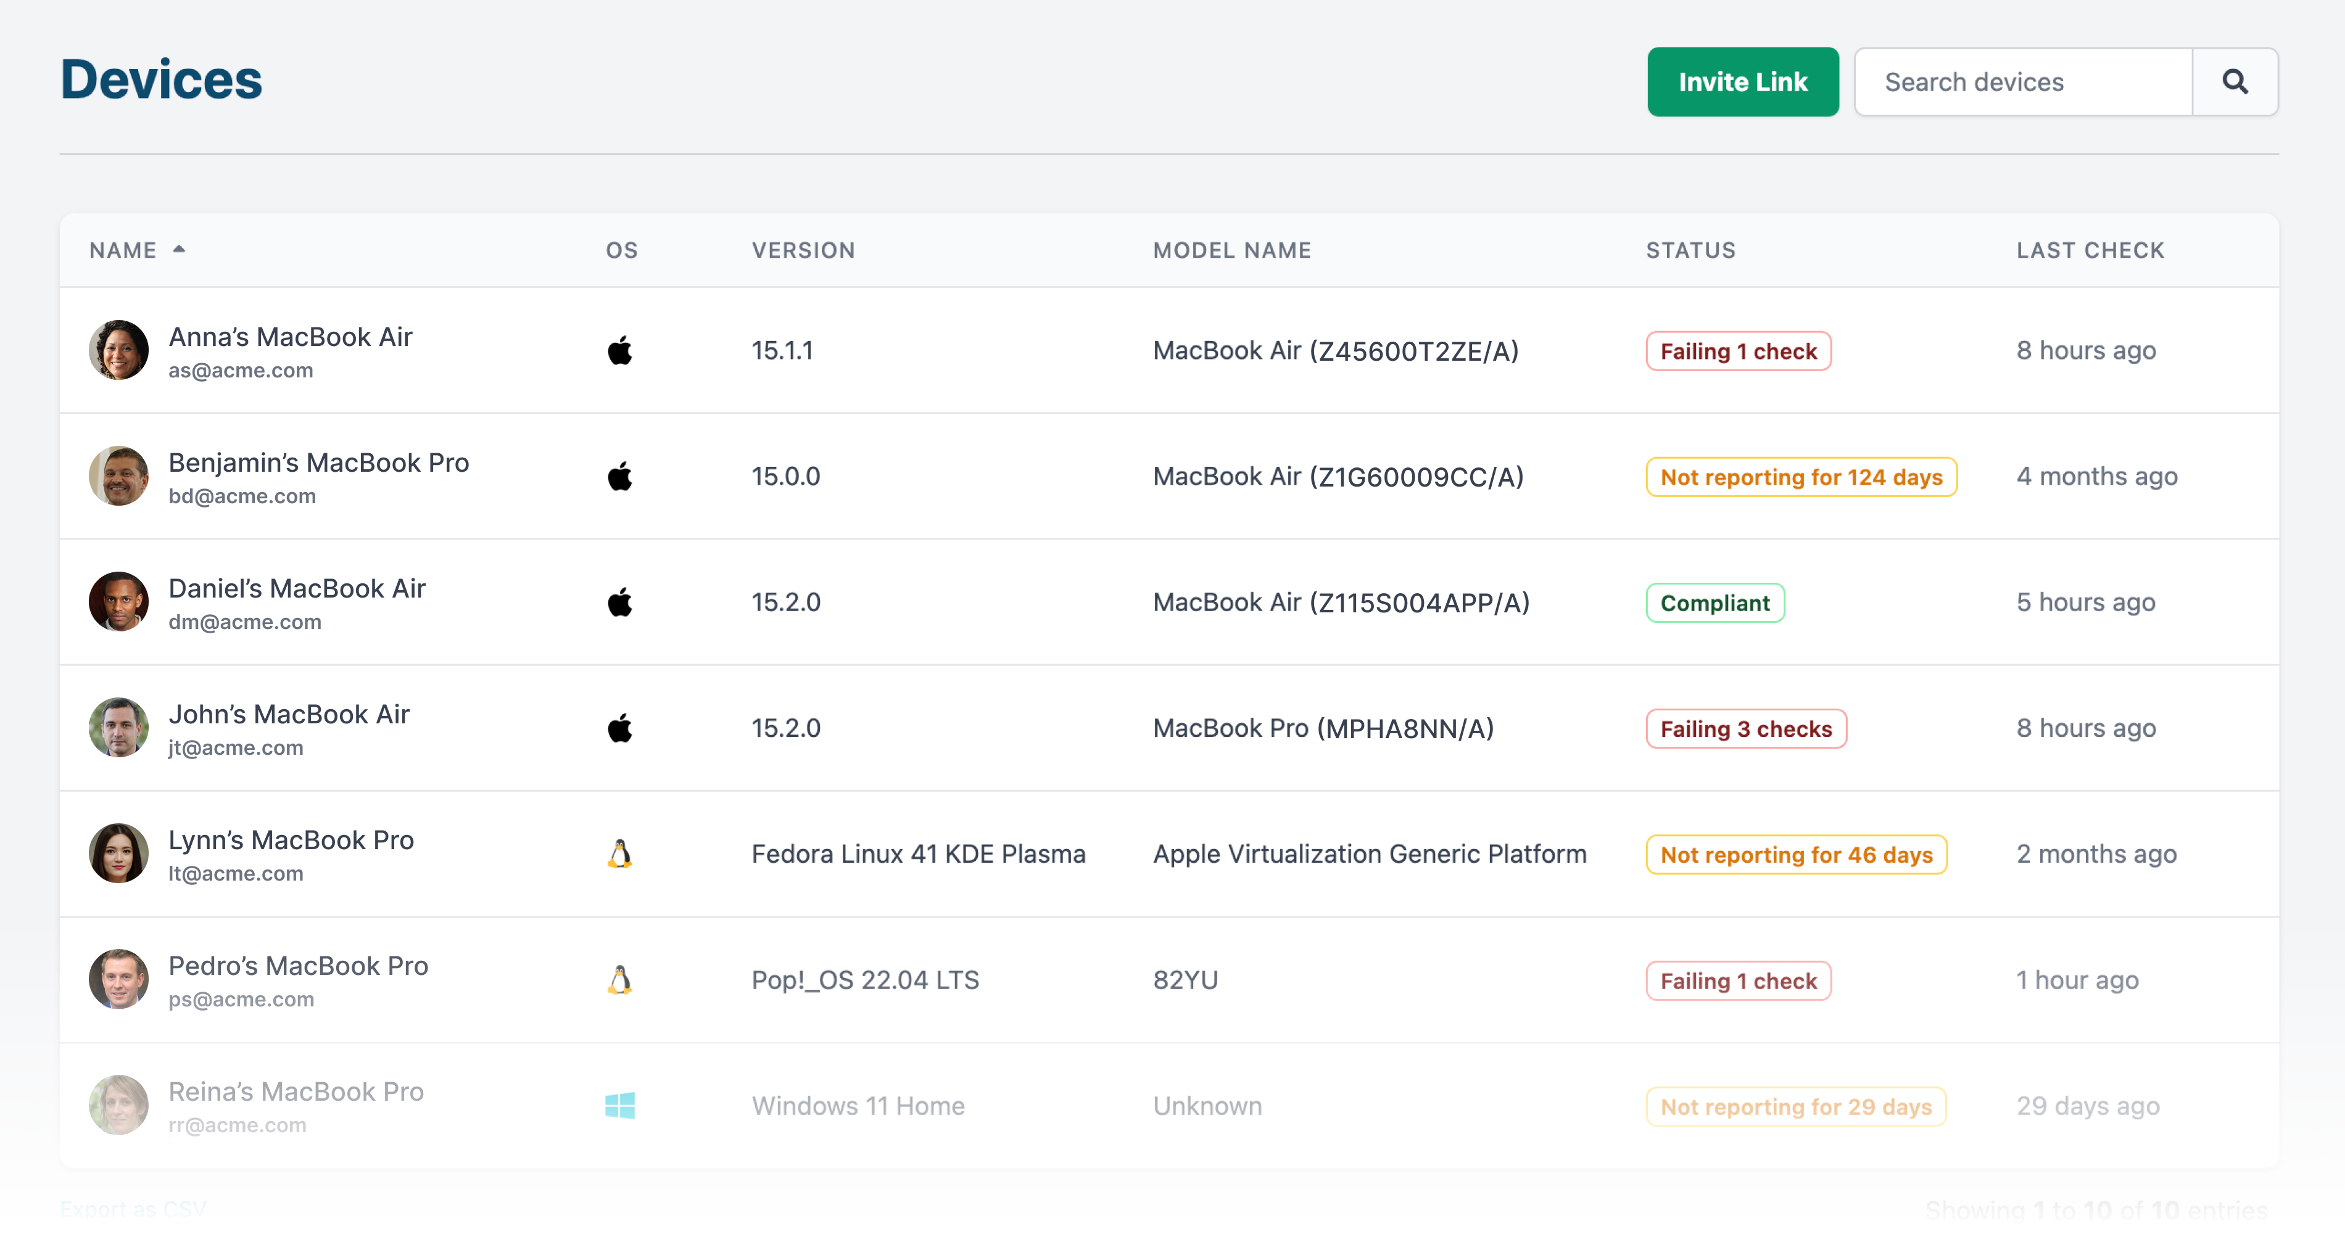Click the Apple icon in Benjamin's MacBook Pro row
Screen dimensions: 2345x1258
620,475
